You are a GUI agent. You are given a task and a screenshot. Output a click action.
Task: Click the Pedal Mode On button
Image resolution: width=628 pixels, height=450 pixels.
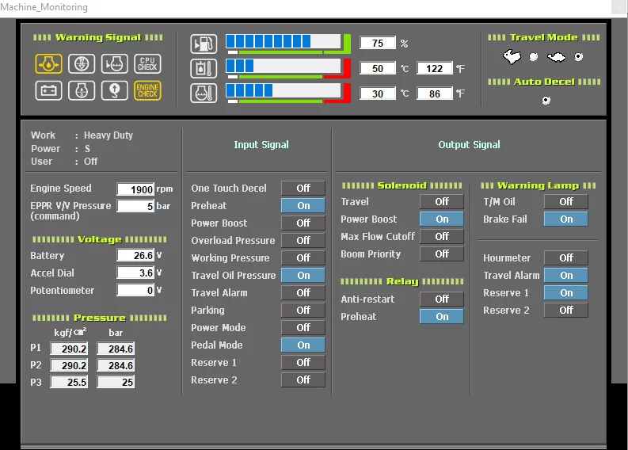tap(303, 345)
